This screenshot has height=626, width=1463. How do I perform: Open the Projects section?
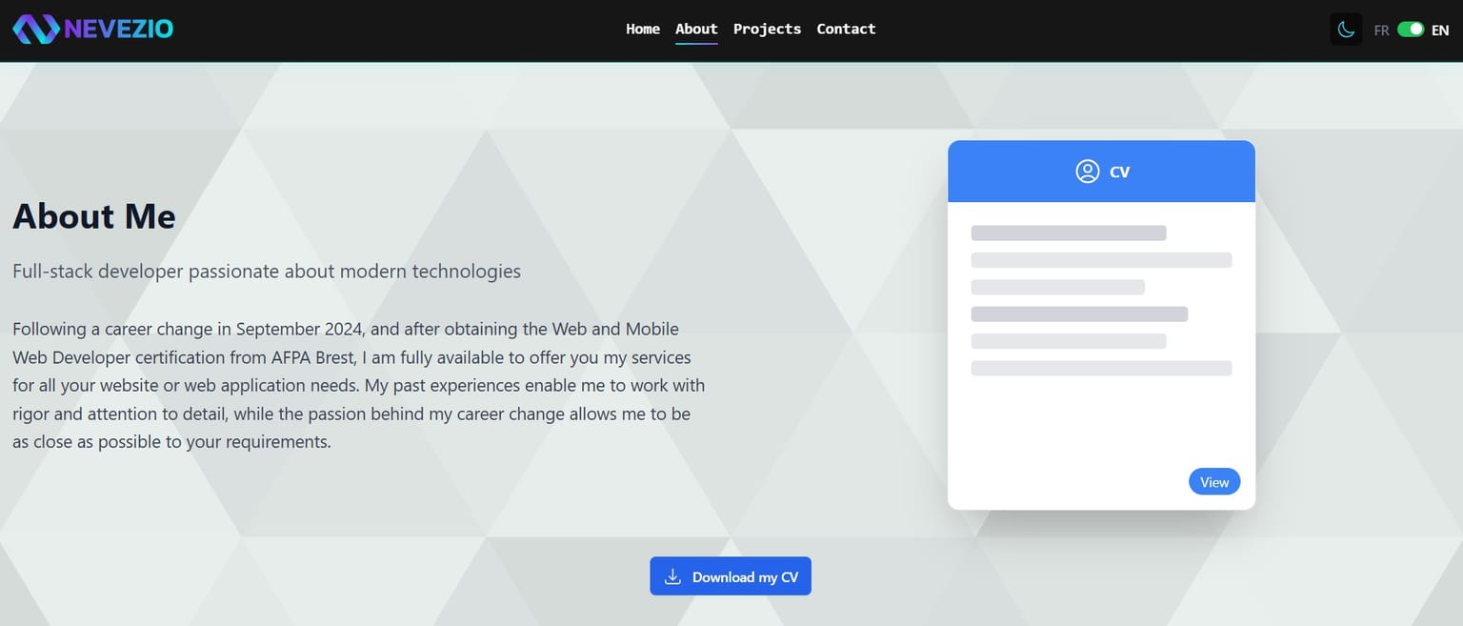pos(767,29)
